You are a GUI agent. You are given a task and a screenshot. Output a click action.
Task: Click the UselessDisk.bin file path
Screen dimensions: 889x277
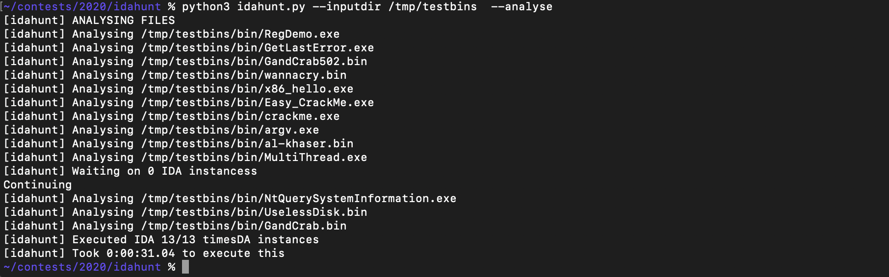254,212
